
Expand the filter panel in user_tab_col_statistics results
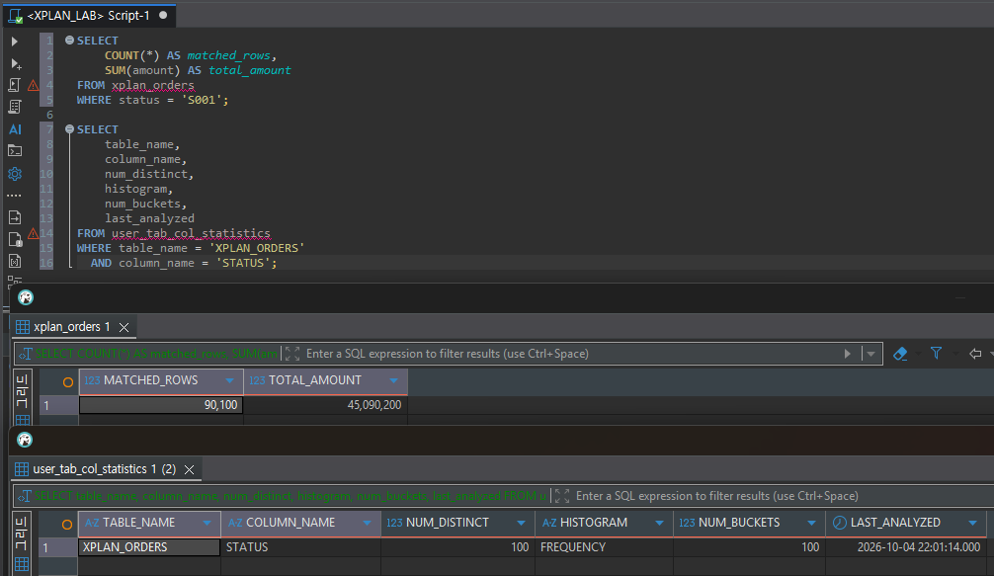point(561,496)
